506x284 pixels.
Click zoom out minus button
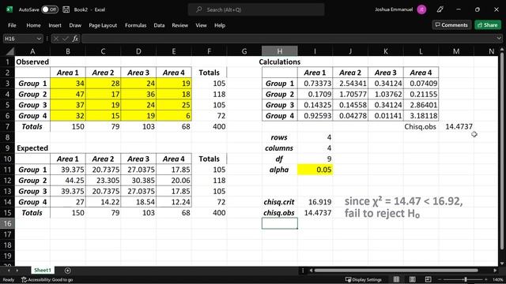pyautogui.click(x=440, y=279)
